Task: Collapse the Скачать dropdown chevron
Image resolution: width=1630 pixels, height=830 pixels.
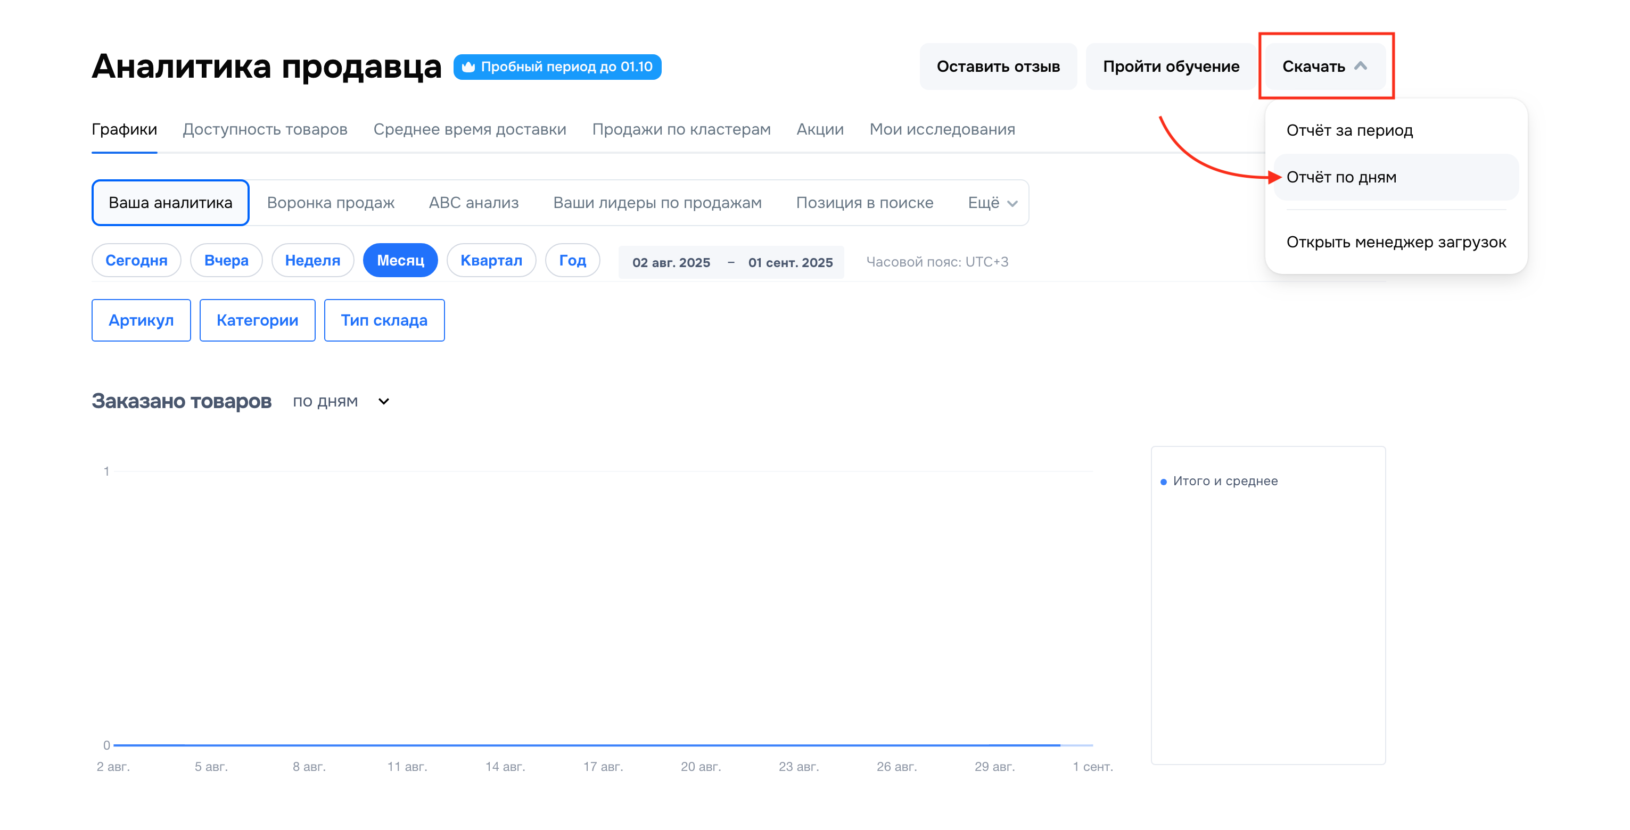Action: (x=1361, y=66)
